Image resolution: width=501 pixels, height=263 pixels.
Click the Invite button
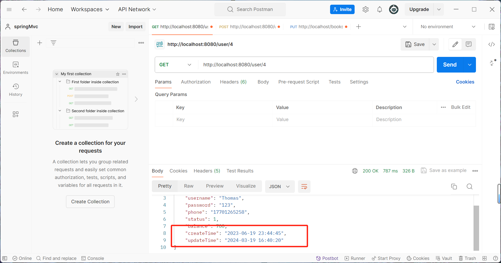pos(342,9)
